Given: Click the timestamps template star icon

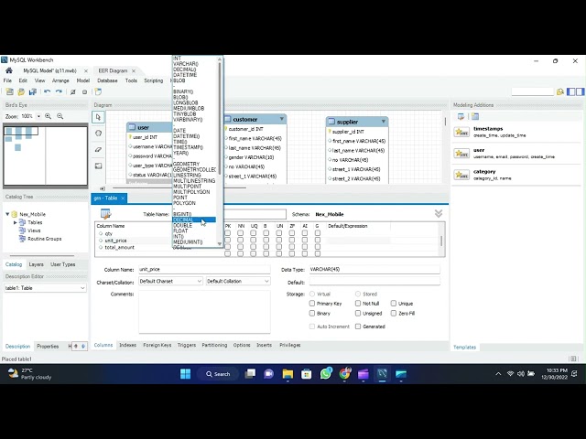Looking at the screenshot, I should click(461, 132).
